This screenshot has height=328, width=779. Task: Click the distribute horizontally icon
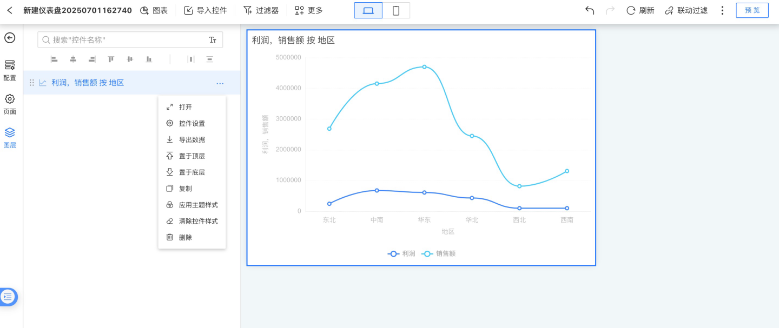pos(190,59)
